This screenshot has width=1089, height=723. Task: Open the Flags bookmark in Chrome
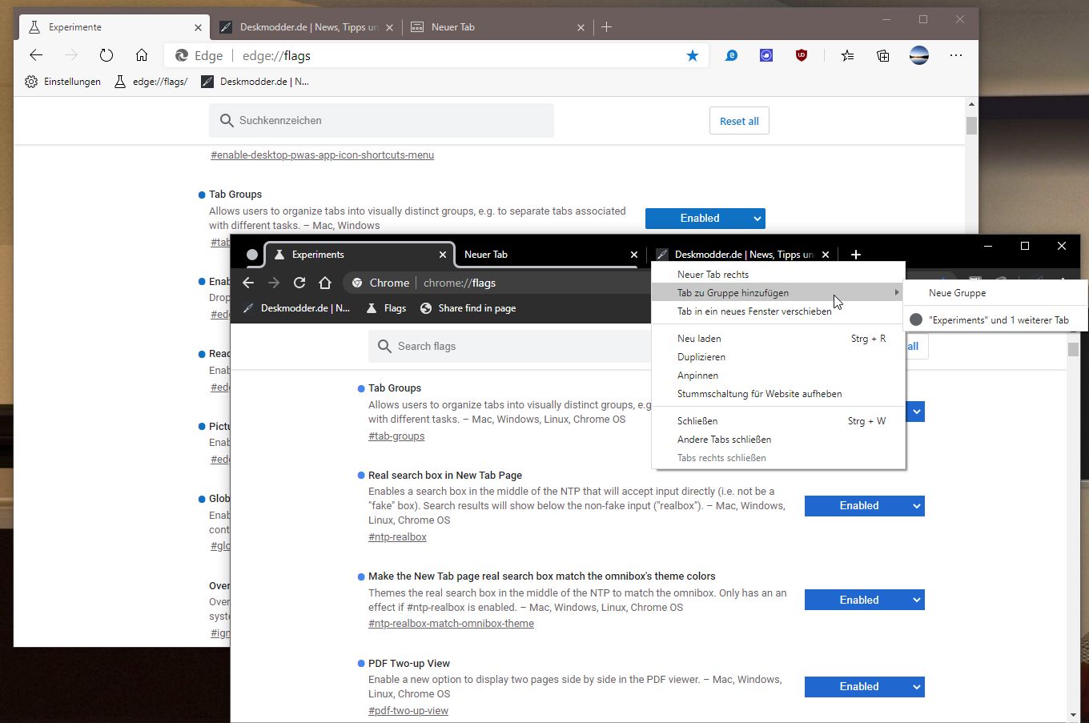pos(386,308)
